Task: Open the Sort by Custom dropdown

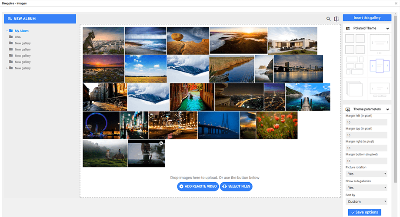Action: tap(367, 201)
